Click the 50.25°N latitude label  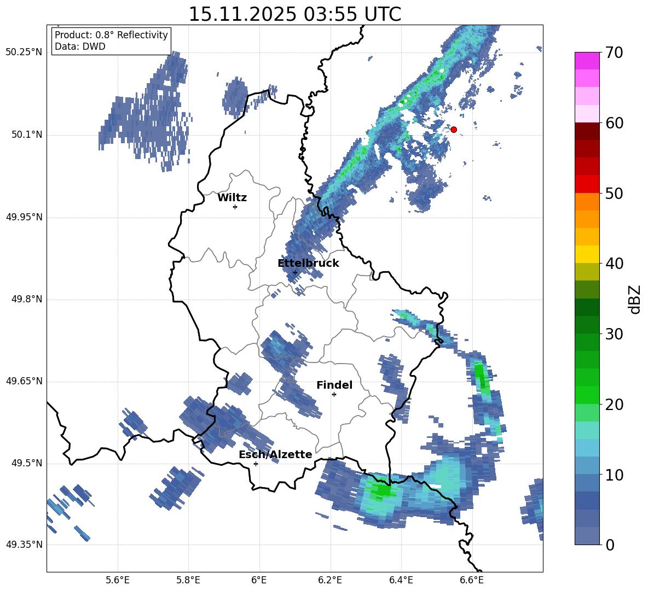[x=24, y=52]
